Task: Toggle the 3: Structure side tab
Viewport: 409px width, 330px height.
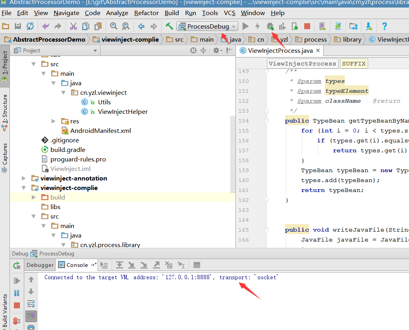Action: 5,113
